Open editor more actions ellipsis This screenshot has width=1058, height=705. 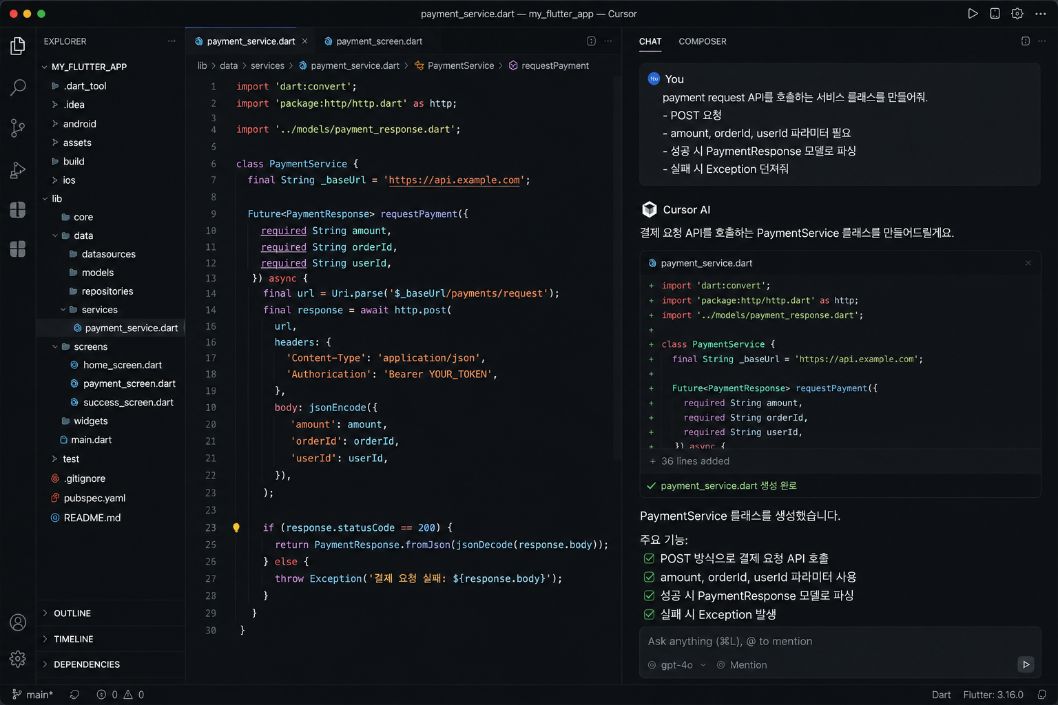[608, 41]
